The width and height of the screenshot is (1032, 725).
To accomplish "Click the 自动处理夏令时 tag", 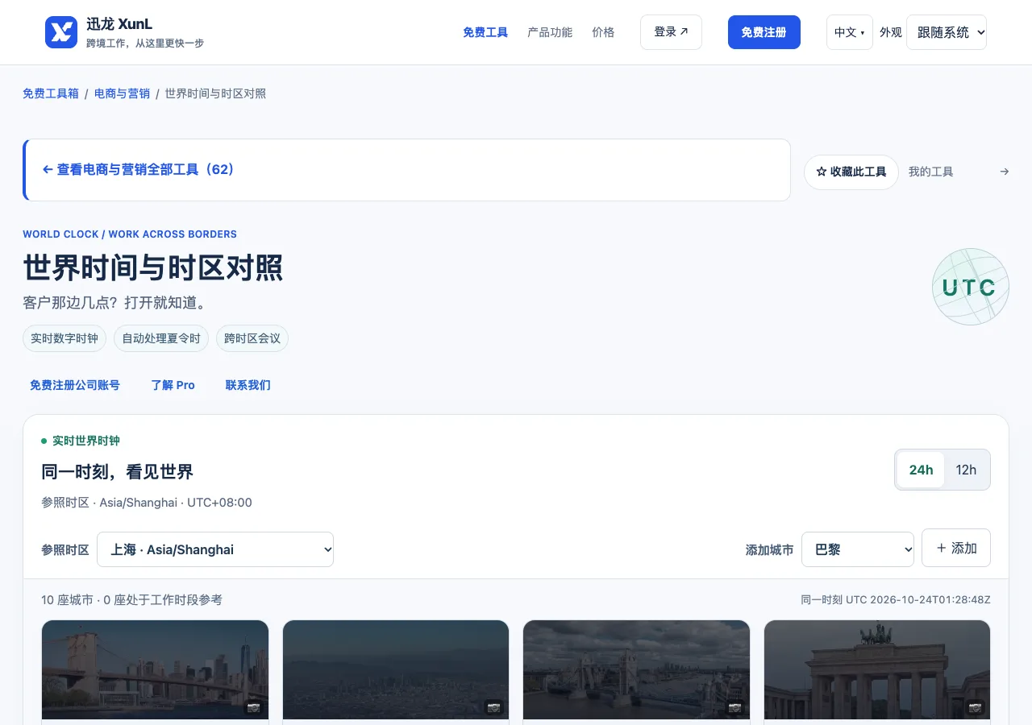I will click(161, 338).
